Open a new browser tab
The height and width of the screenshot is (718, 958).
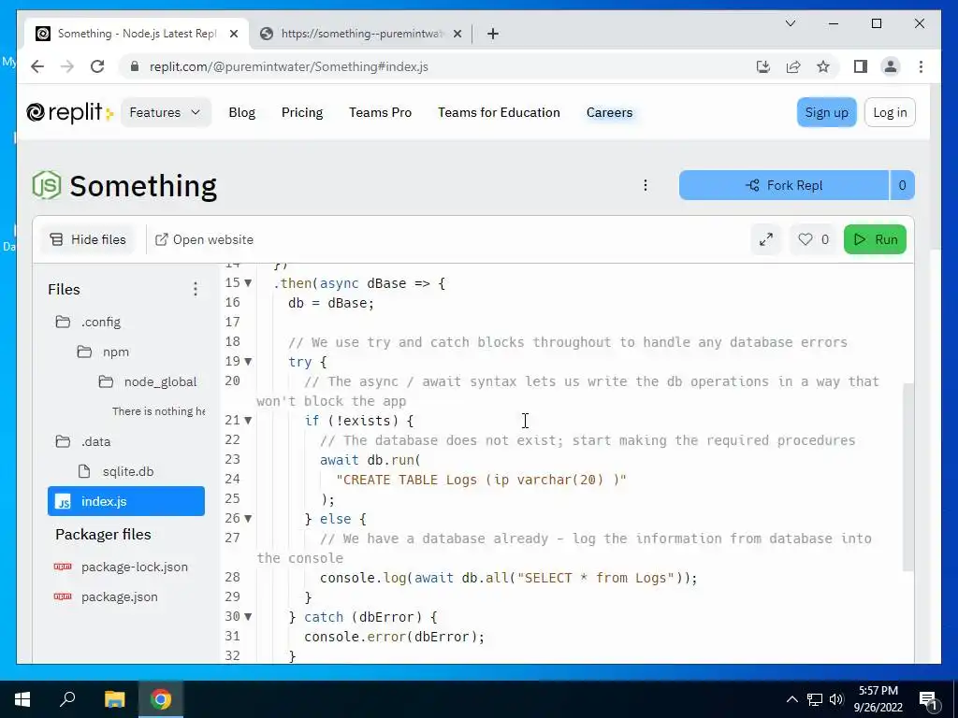click(x=493, y=34)
